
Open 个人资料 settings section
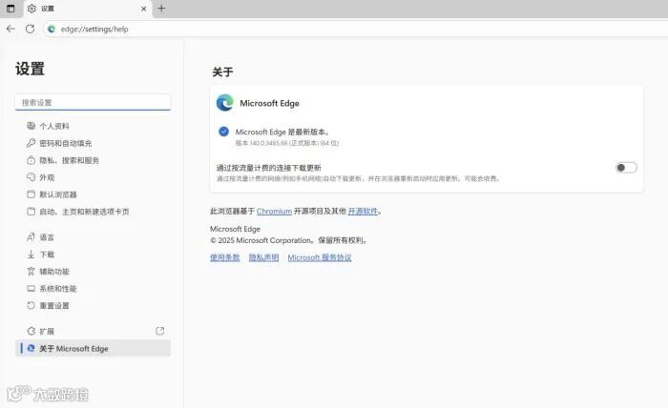tap(54, 126)
